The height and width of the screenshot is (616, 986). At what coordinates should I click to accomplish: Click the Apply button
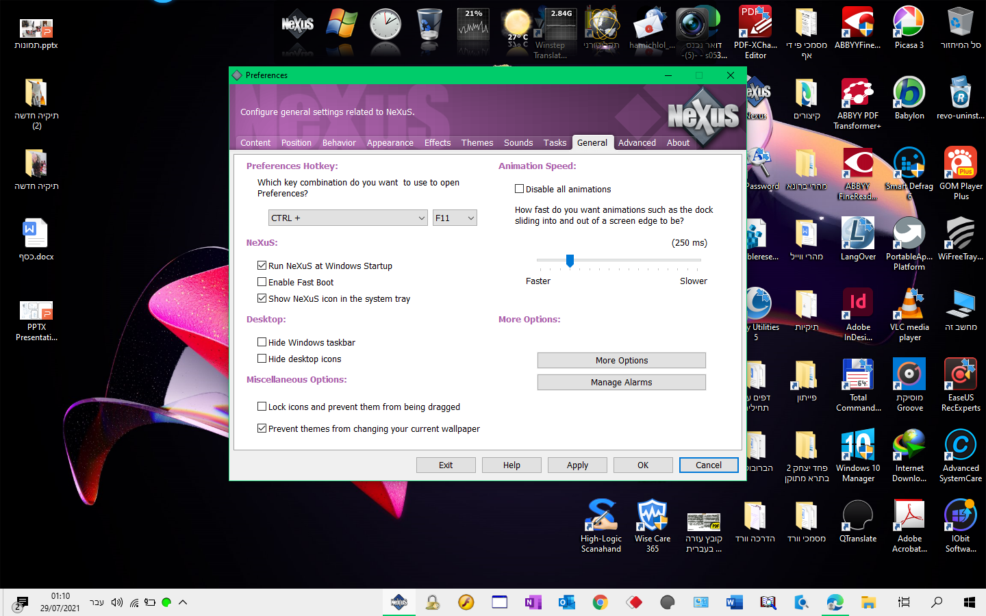pyautogui.click(x=577, y=465)
